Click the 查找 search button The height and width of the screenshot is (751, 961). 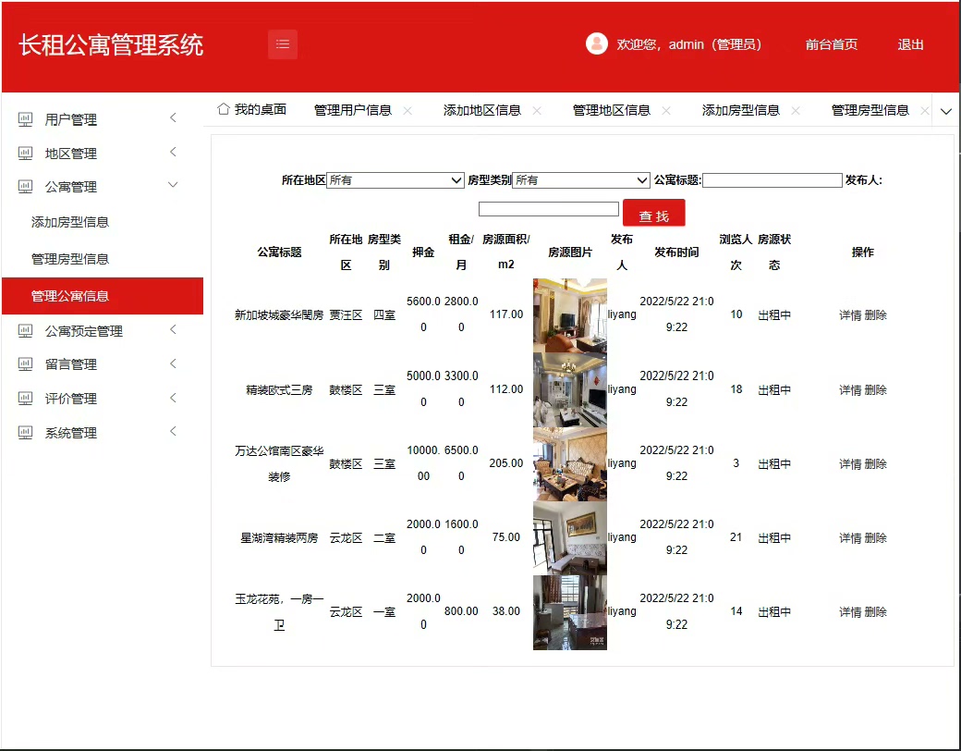(x=654, y=213)
